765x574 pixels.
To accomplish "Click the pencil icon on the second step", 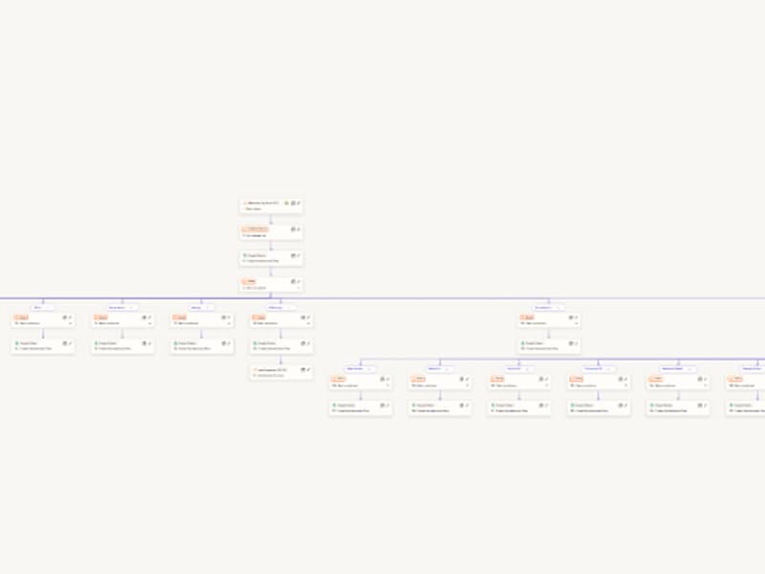I will tap(298, 230).
